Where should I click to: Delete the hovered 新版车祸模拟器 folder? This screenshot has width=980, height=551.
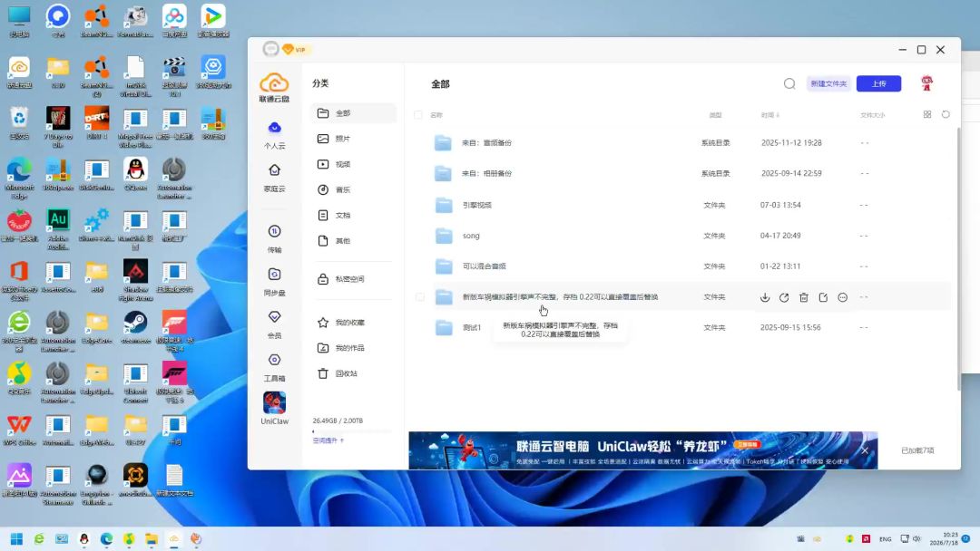click(804, 297)
